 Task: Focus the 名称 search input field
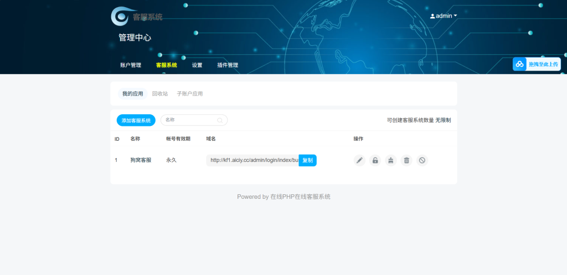click(194, 120)
